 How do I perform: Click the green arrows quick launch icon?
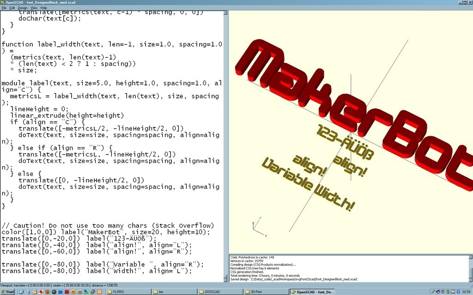tap(86, 292)
